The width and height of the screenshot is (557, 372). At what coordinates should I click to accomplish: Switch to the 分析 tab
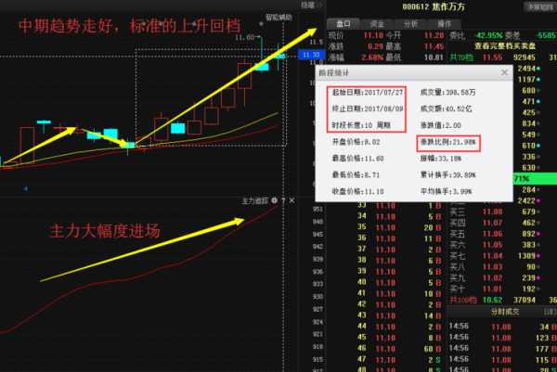pos(410,24)
